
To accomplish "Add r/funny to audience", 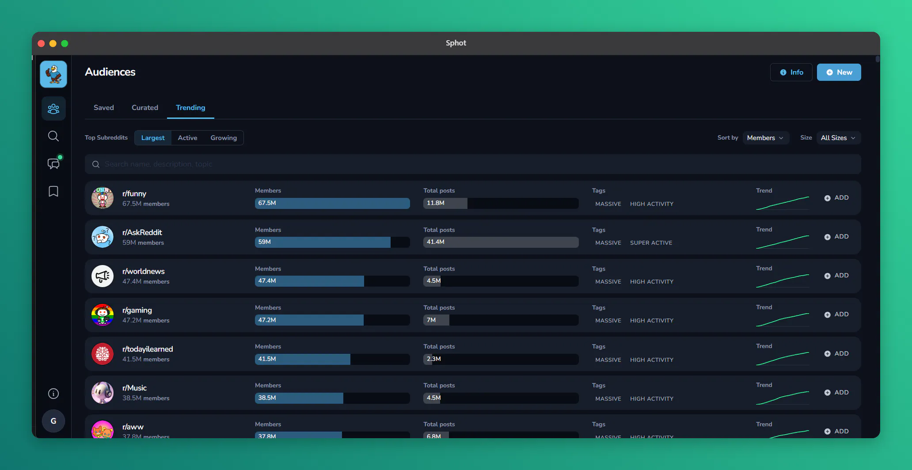I will [836, 198].
